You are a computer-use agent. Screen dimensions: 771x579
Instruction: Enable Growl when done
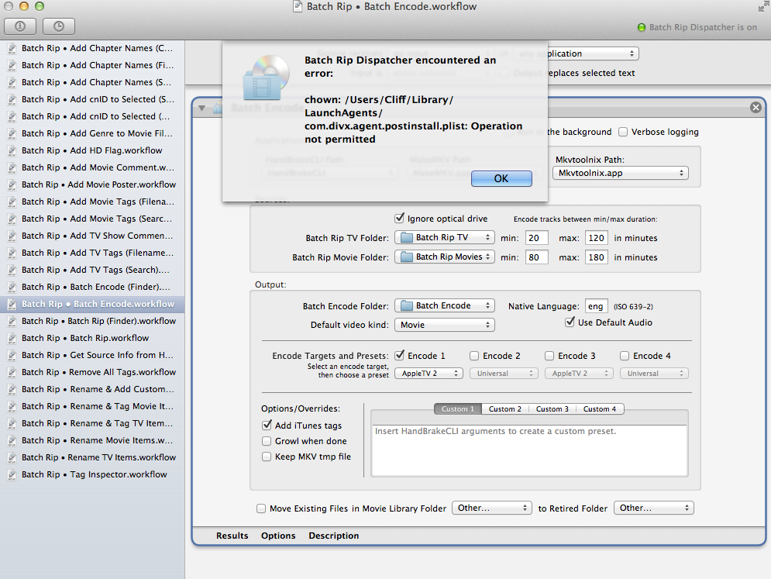pos(267,441)
